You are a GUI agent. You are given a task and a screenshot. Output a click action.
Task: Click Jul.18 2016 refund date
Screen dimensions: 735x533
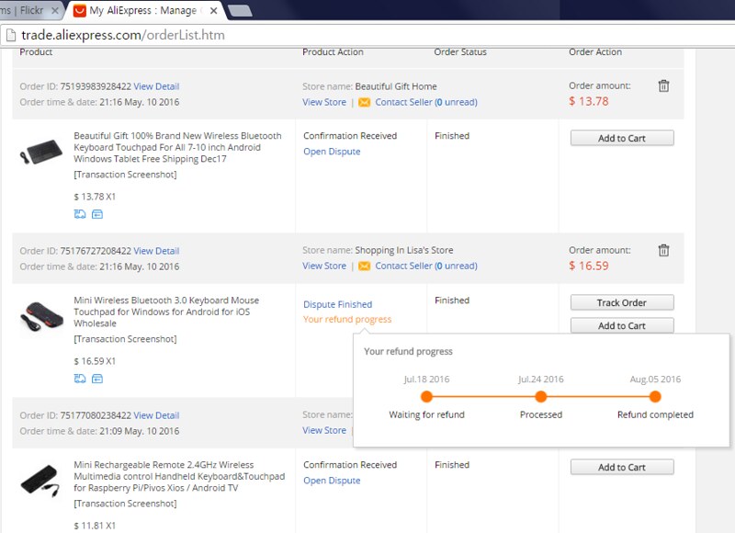click(x=426, y=380)
